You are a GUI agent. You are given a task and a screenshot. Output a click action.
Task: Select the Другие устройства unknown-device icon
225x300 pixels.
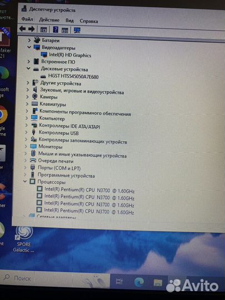click(35, 83)
